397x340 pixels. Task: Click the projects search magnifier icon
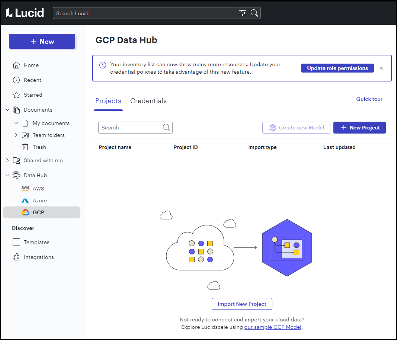166,128
